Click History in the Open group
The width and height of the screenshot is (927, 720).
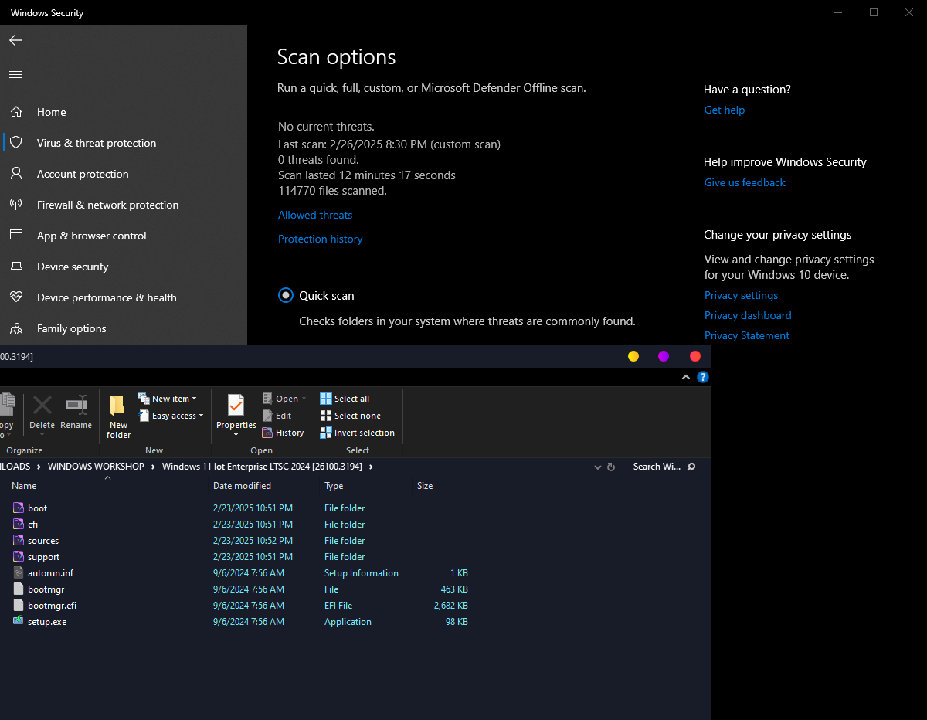click(284, 433)
